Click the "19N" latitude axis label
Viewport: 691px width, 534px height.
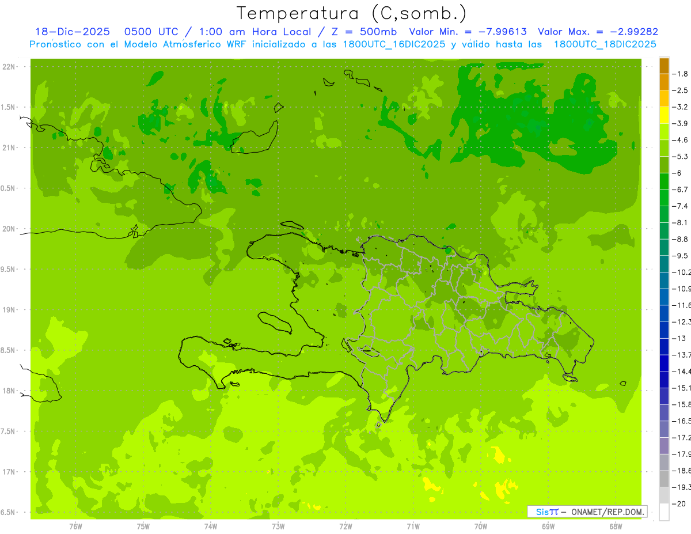pyautogui.click(x=7, y=310)
